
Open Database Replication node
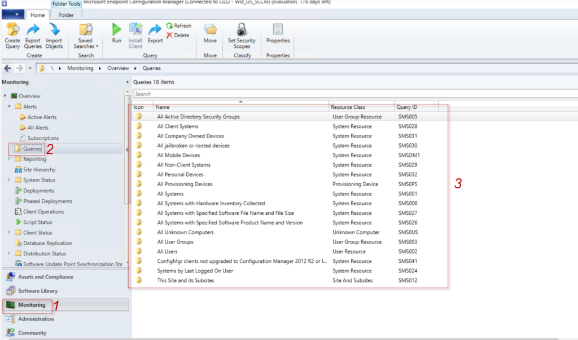pos(47,243)
